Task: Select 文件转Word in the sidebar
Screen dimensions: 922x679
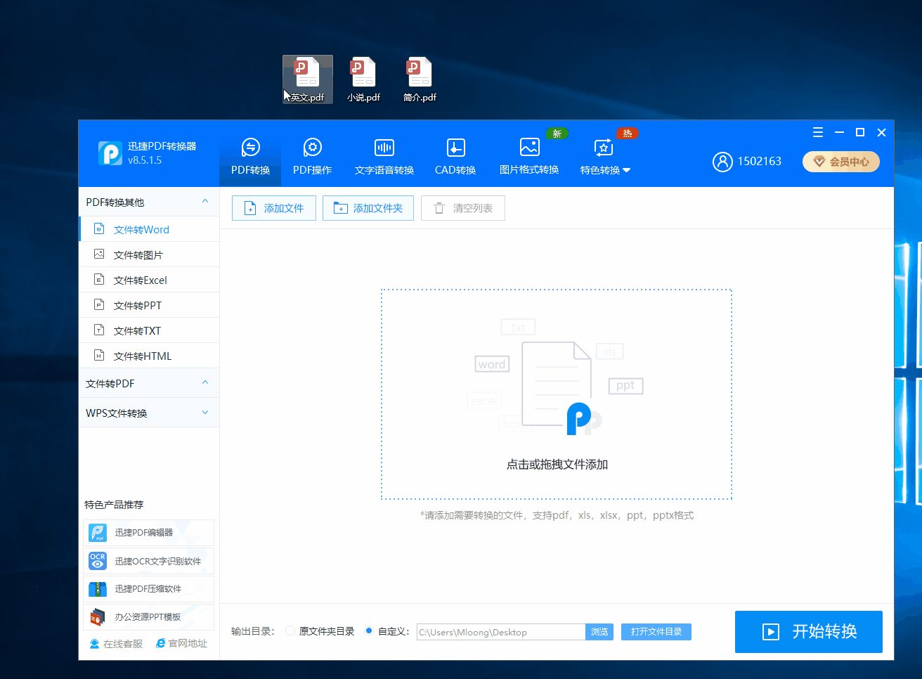Action: tap(149, 229)
